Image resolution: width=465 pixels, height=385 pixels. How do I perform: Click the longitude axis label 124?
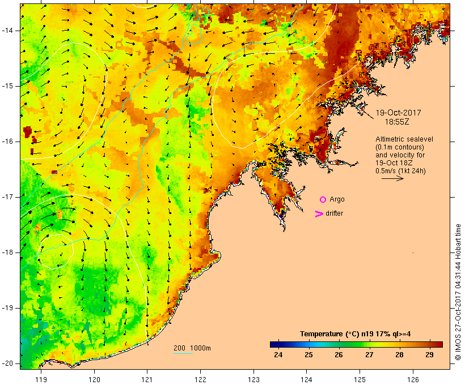point(307,380)
